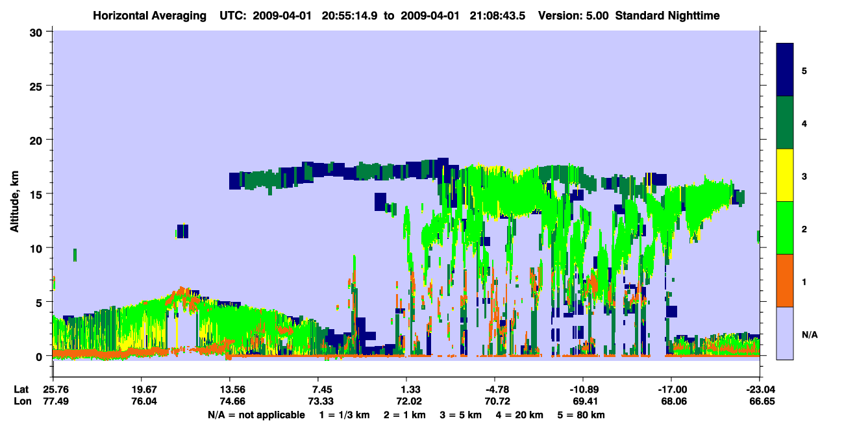Click the 'Altitude, km' y-axis label
The height and width of the screenshot is (433, 844).
point(14,194)
